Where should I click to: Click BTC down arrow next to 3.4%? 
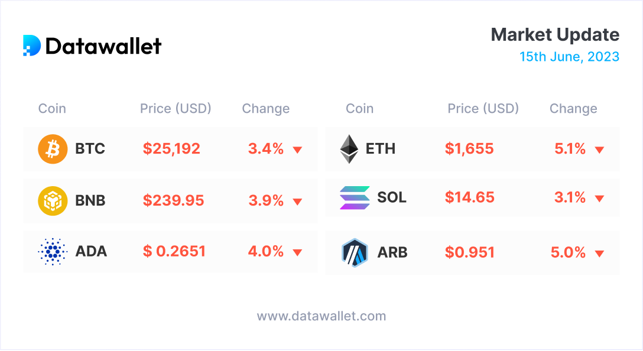pos(297,150)
